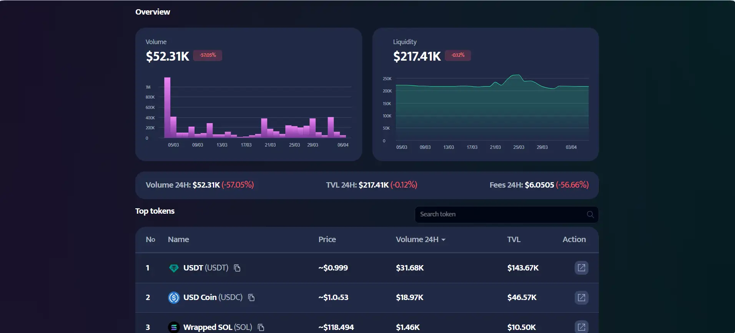Click the USDT token logo
735x333 pixels.
click(x=174, y=268)
